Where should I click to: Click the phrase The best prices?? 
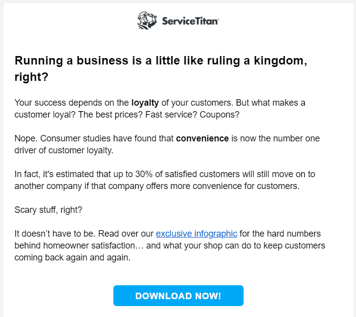click(110, 115)
